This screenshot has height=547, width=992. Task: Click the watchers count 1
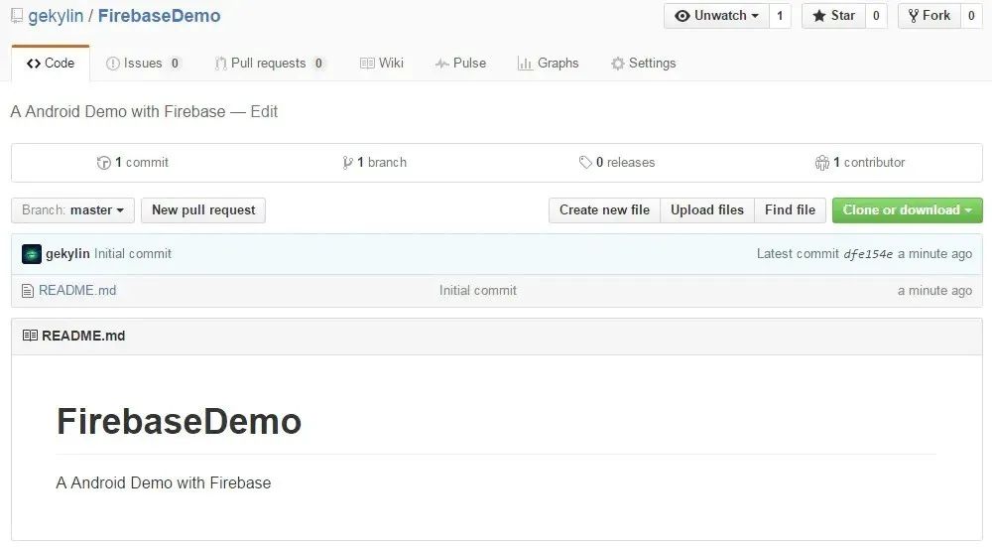pos(780,16)
